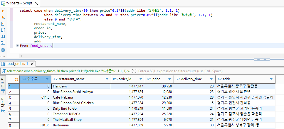
Task: Execute statement in new tab icon
Action: 3,17
